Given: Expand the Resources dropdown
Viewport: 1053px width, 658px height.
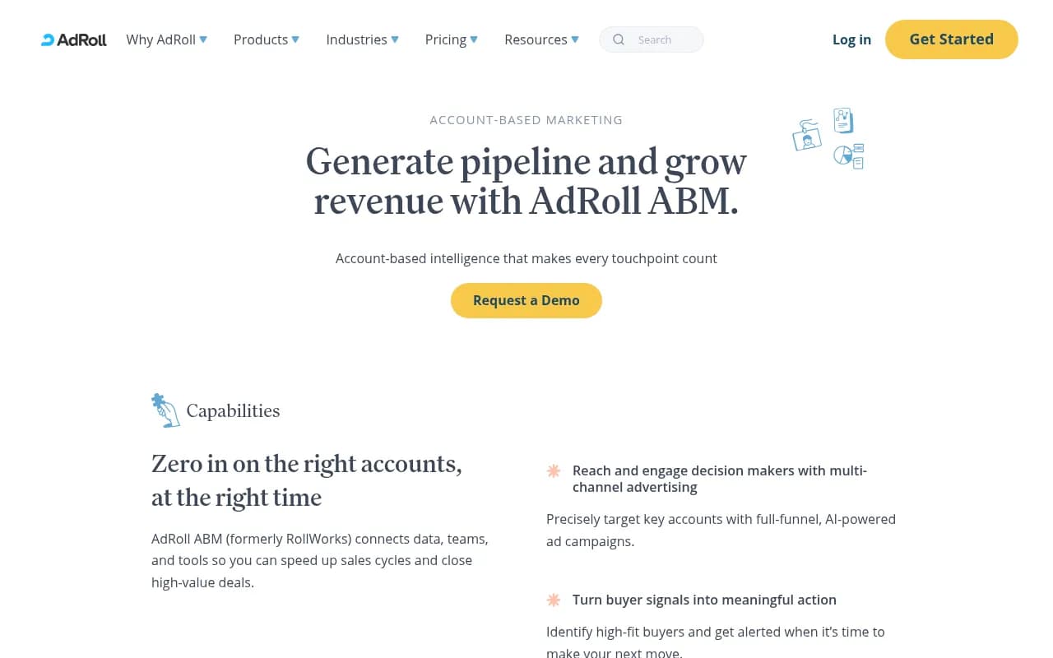Looking at the screenshot, I should click(574, 39).
